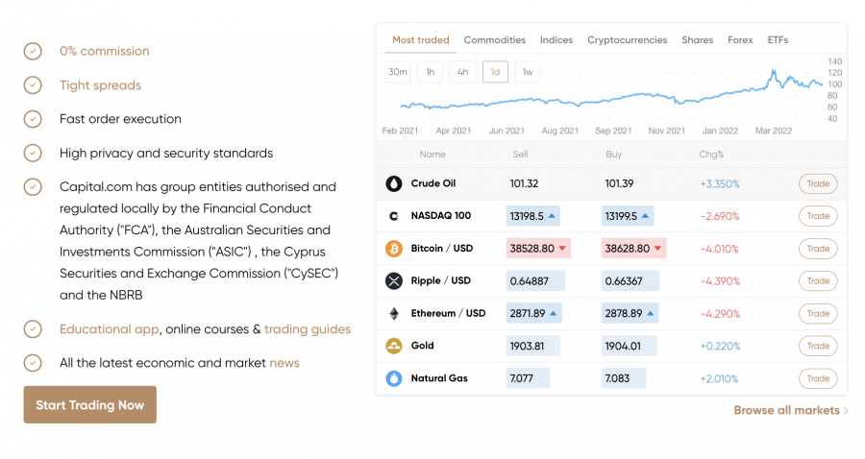865x459 pixels.
Task: Click Bitcoin change -4.010%
Action: coord(719,249)
